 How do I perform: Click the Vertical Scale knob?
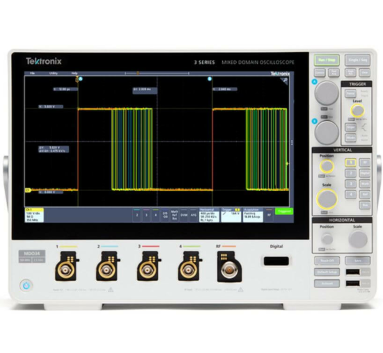[327, 199]
